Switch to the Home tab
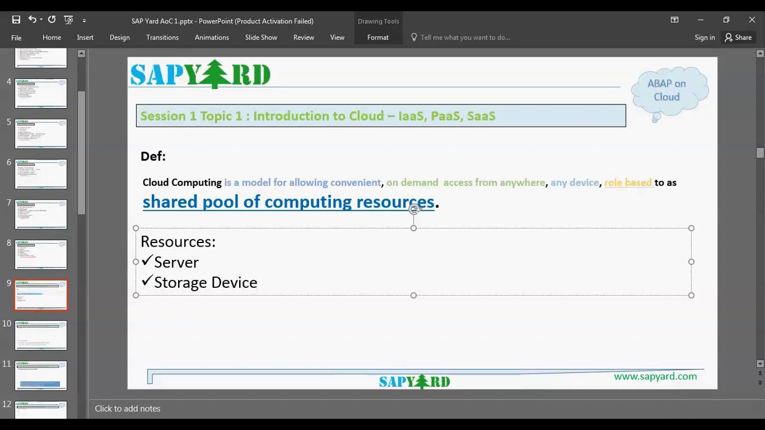This screenshot has height=430, width=765. tap(51, 37)
